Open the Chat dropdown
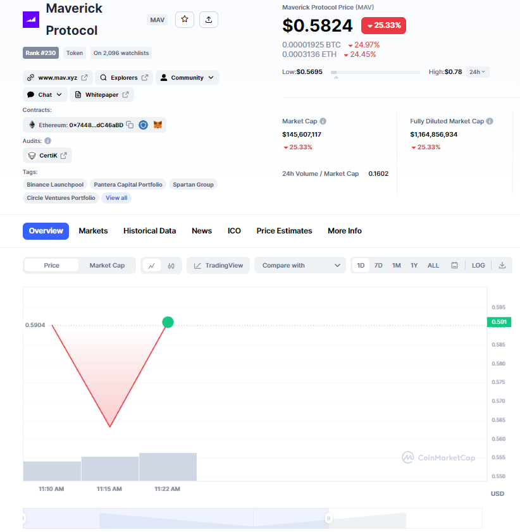 (46, 95)
